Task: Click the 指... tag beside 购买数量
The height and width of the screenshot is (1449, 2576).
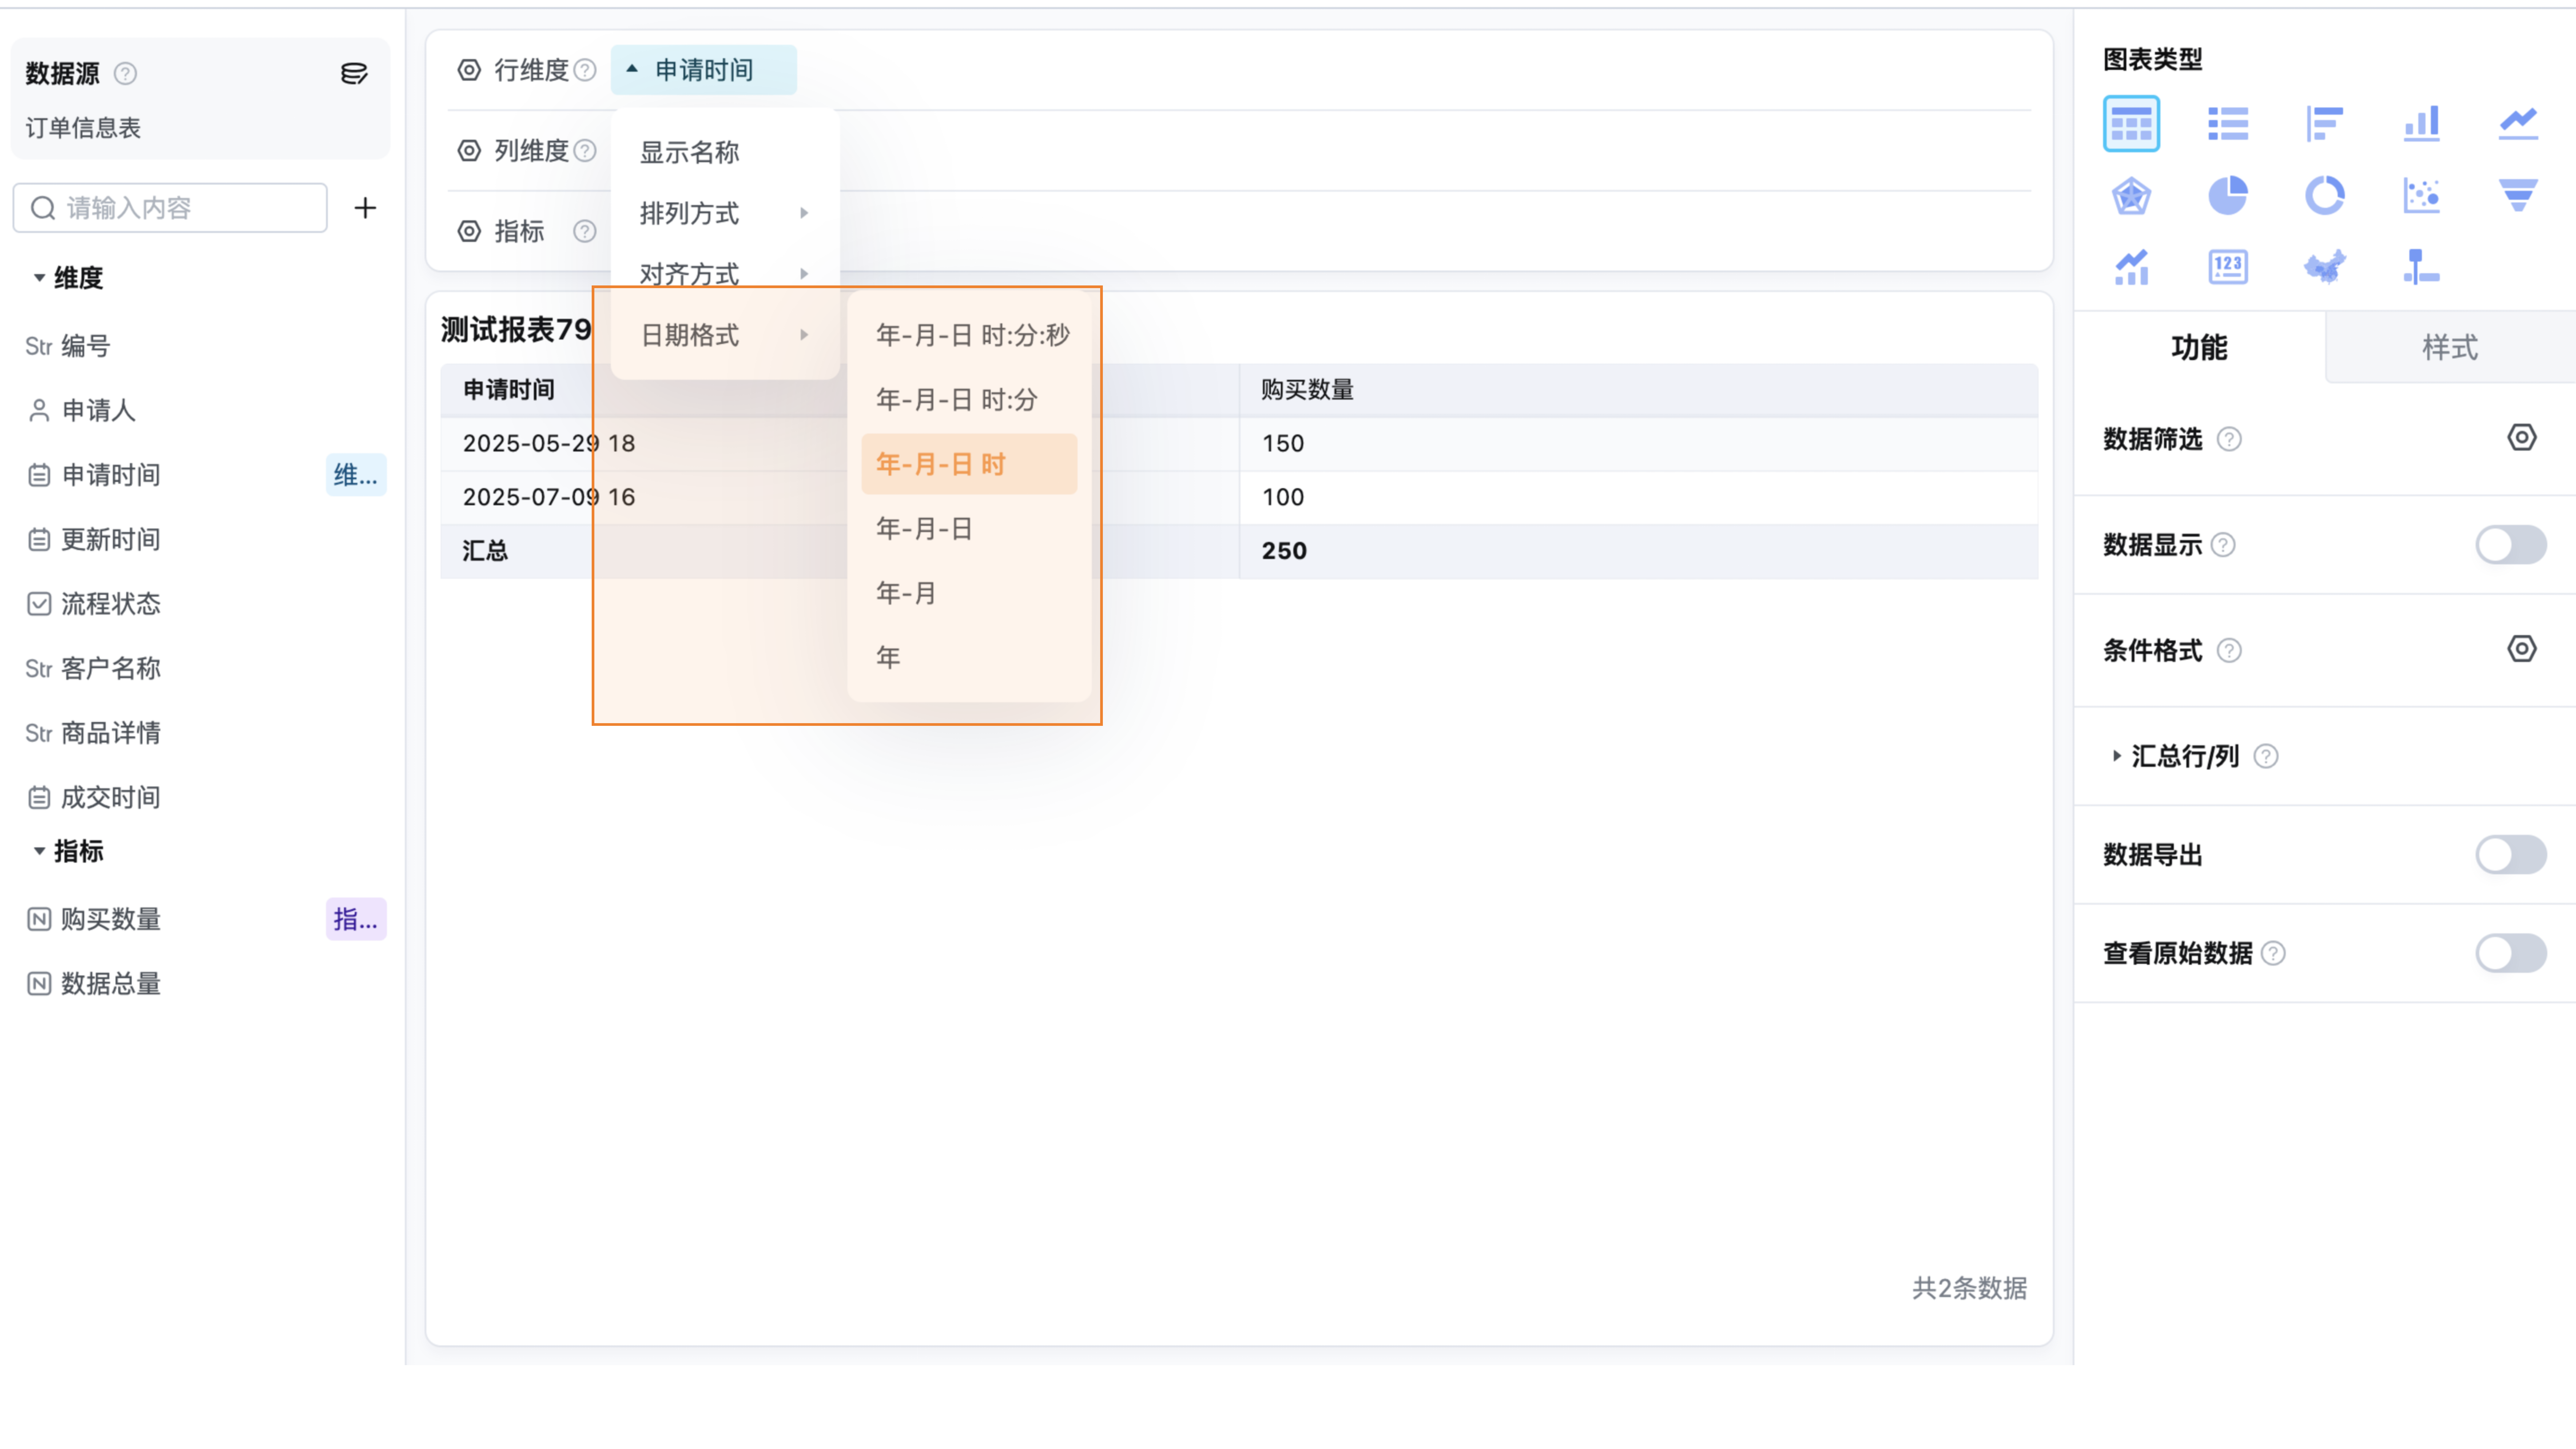Action: click(x=356, y=919)
